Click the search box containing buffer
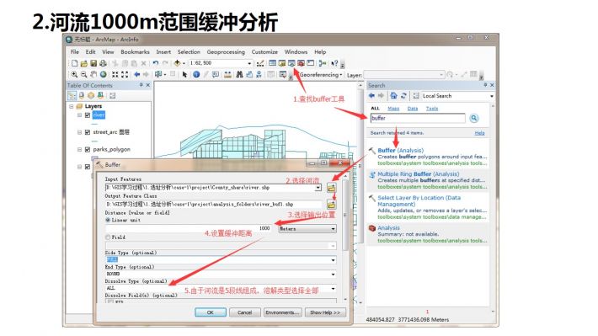The height and width of the screenshot is (336, 598). pos(418,118)
